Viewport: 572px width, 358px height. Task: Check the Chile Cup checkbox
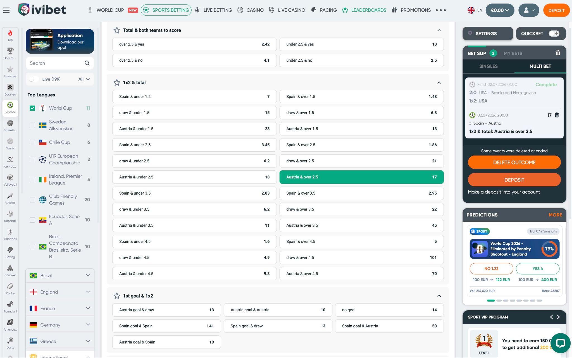pyautogui.click(x=32, y=142)
